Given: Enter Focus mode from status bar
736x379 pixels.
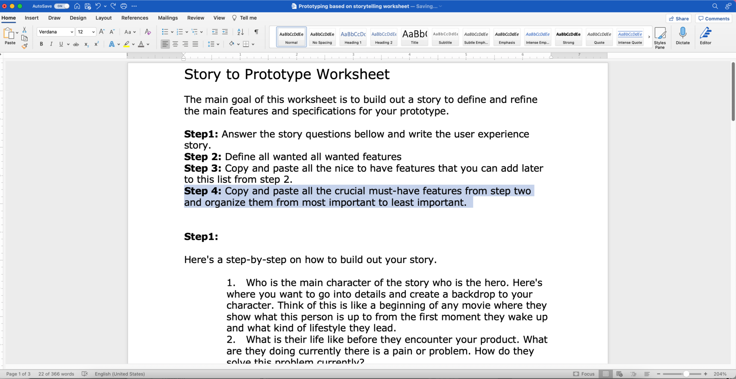Looking at the screenshot, I should coord(584,374).
